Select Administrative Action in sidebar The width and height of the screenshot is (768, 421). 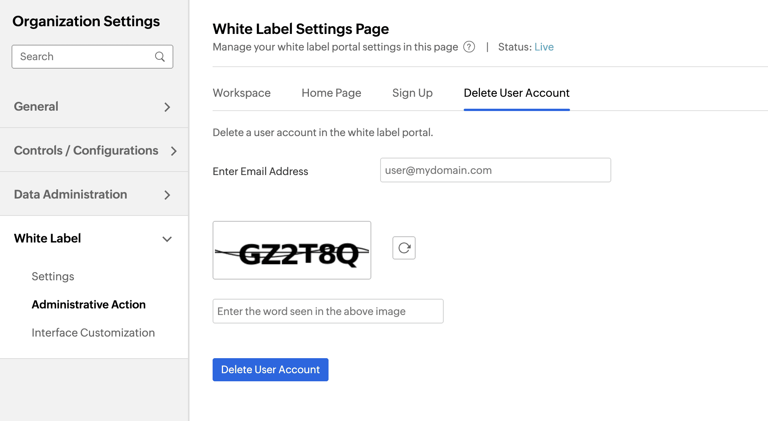[x=89, y=305]
